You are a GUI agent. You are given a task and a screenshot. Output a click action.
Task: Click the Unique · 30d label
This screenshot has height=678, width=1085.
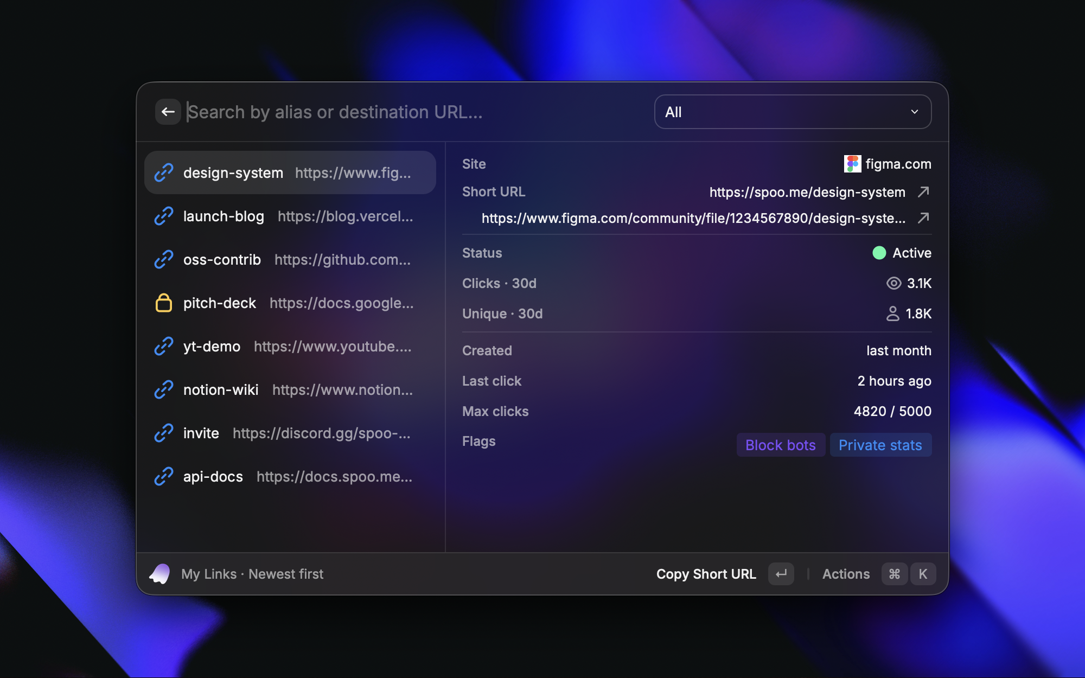tap(502, 314)
